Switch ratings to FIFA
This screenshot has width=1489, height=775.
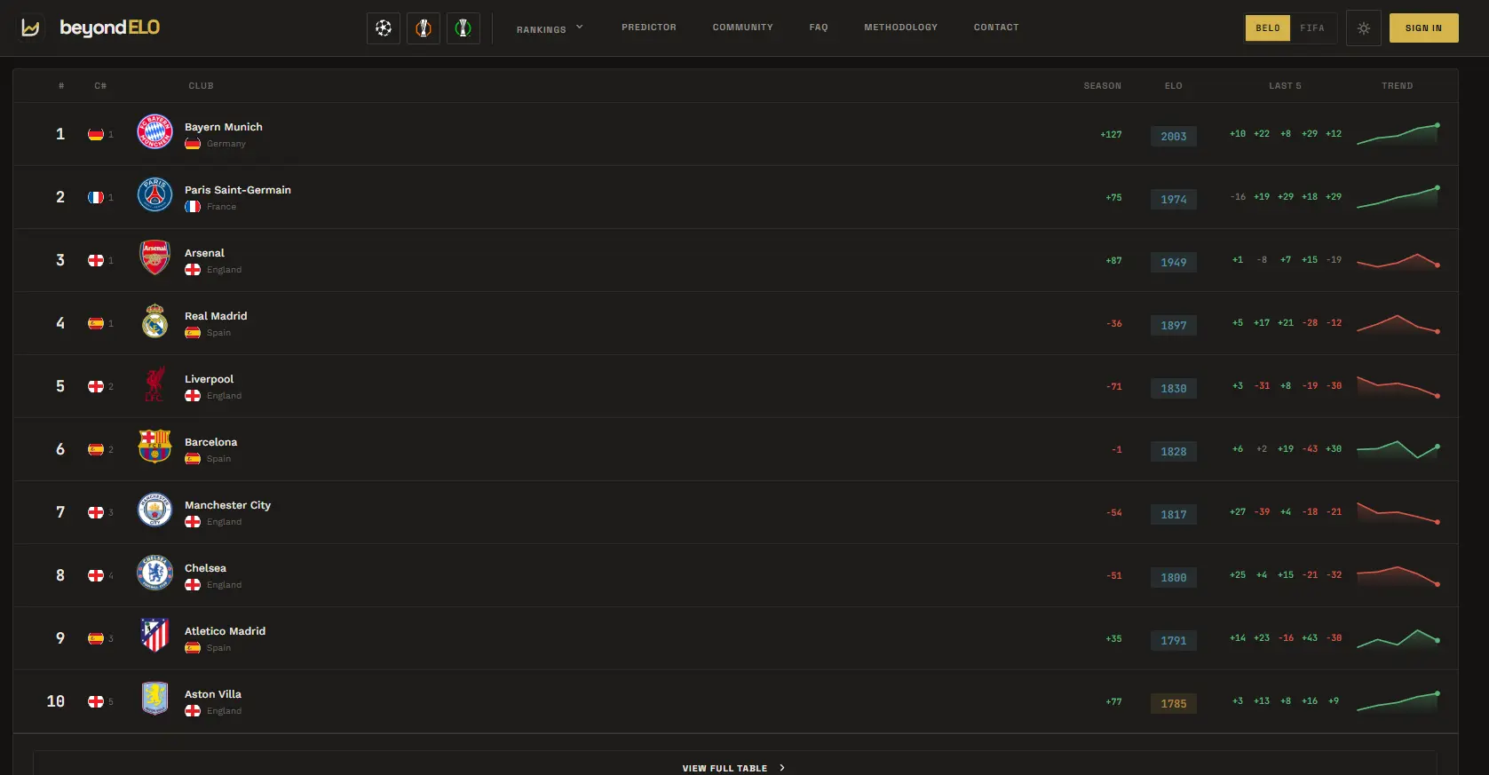[x=1312, y=28]
